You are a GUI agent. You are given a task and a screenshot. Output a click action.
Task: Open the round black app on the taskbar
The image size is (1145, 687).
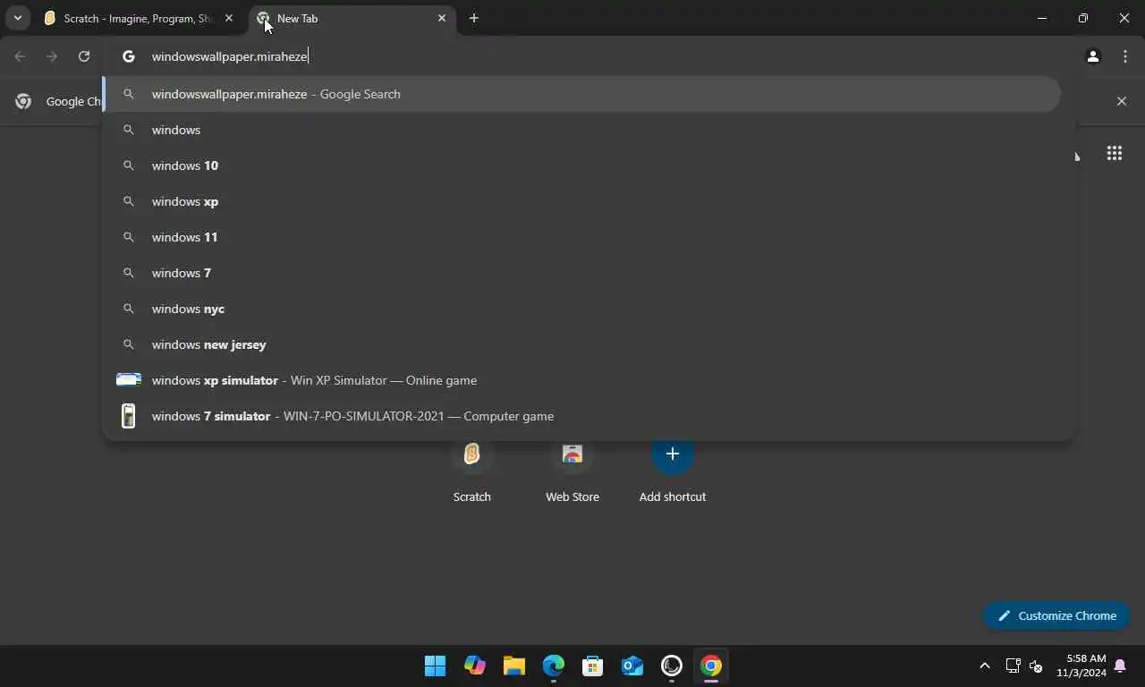point(672,666)
